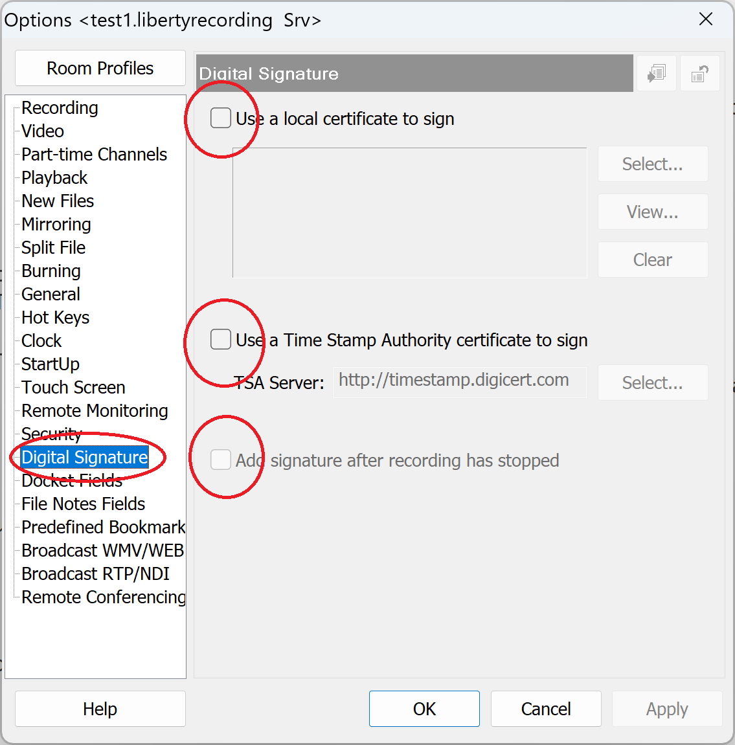Switch to Docket Fields settings
Screen dimensions: 735x745
pyautogui.click(x=71, y=480)
